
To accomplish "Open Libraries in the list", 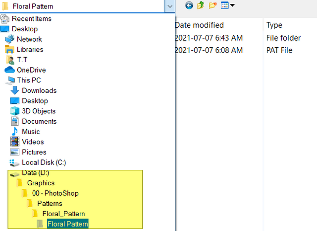I will click(30, 50).
